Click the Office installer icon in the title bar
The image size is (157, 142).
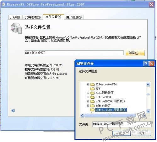(4, 4)
